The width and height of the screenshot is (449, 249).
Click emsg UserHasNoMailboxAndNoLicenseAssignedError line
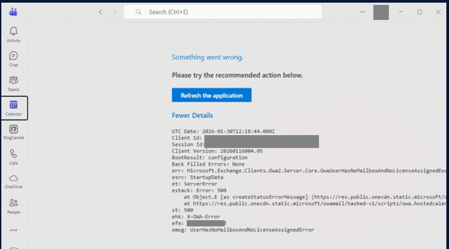243,230
